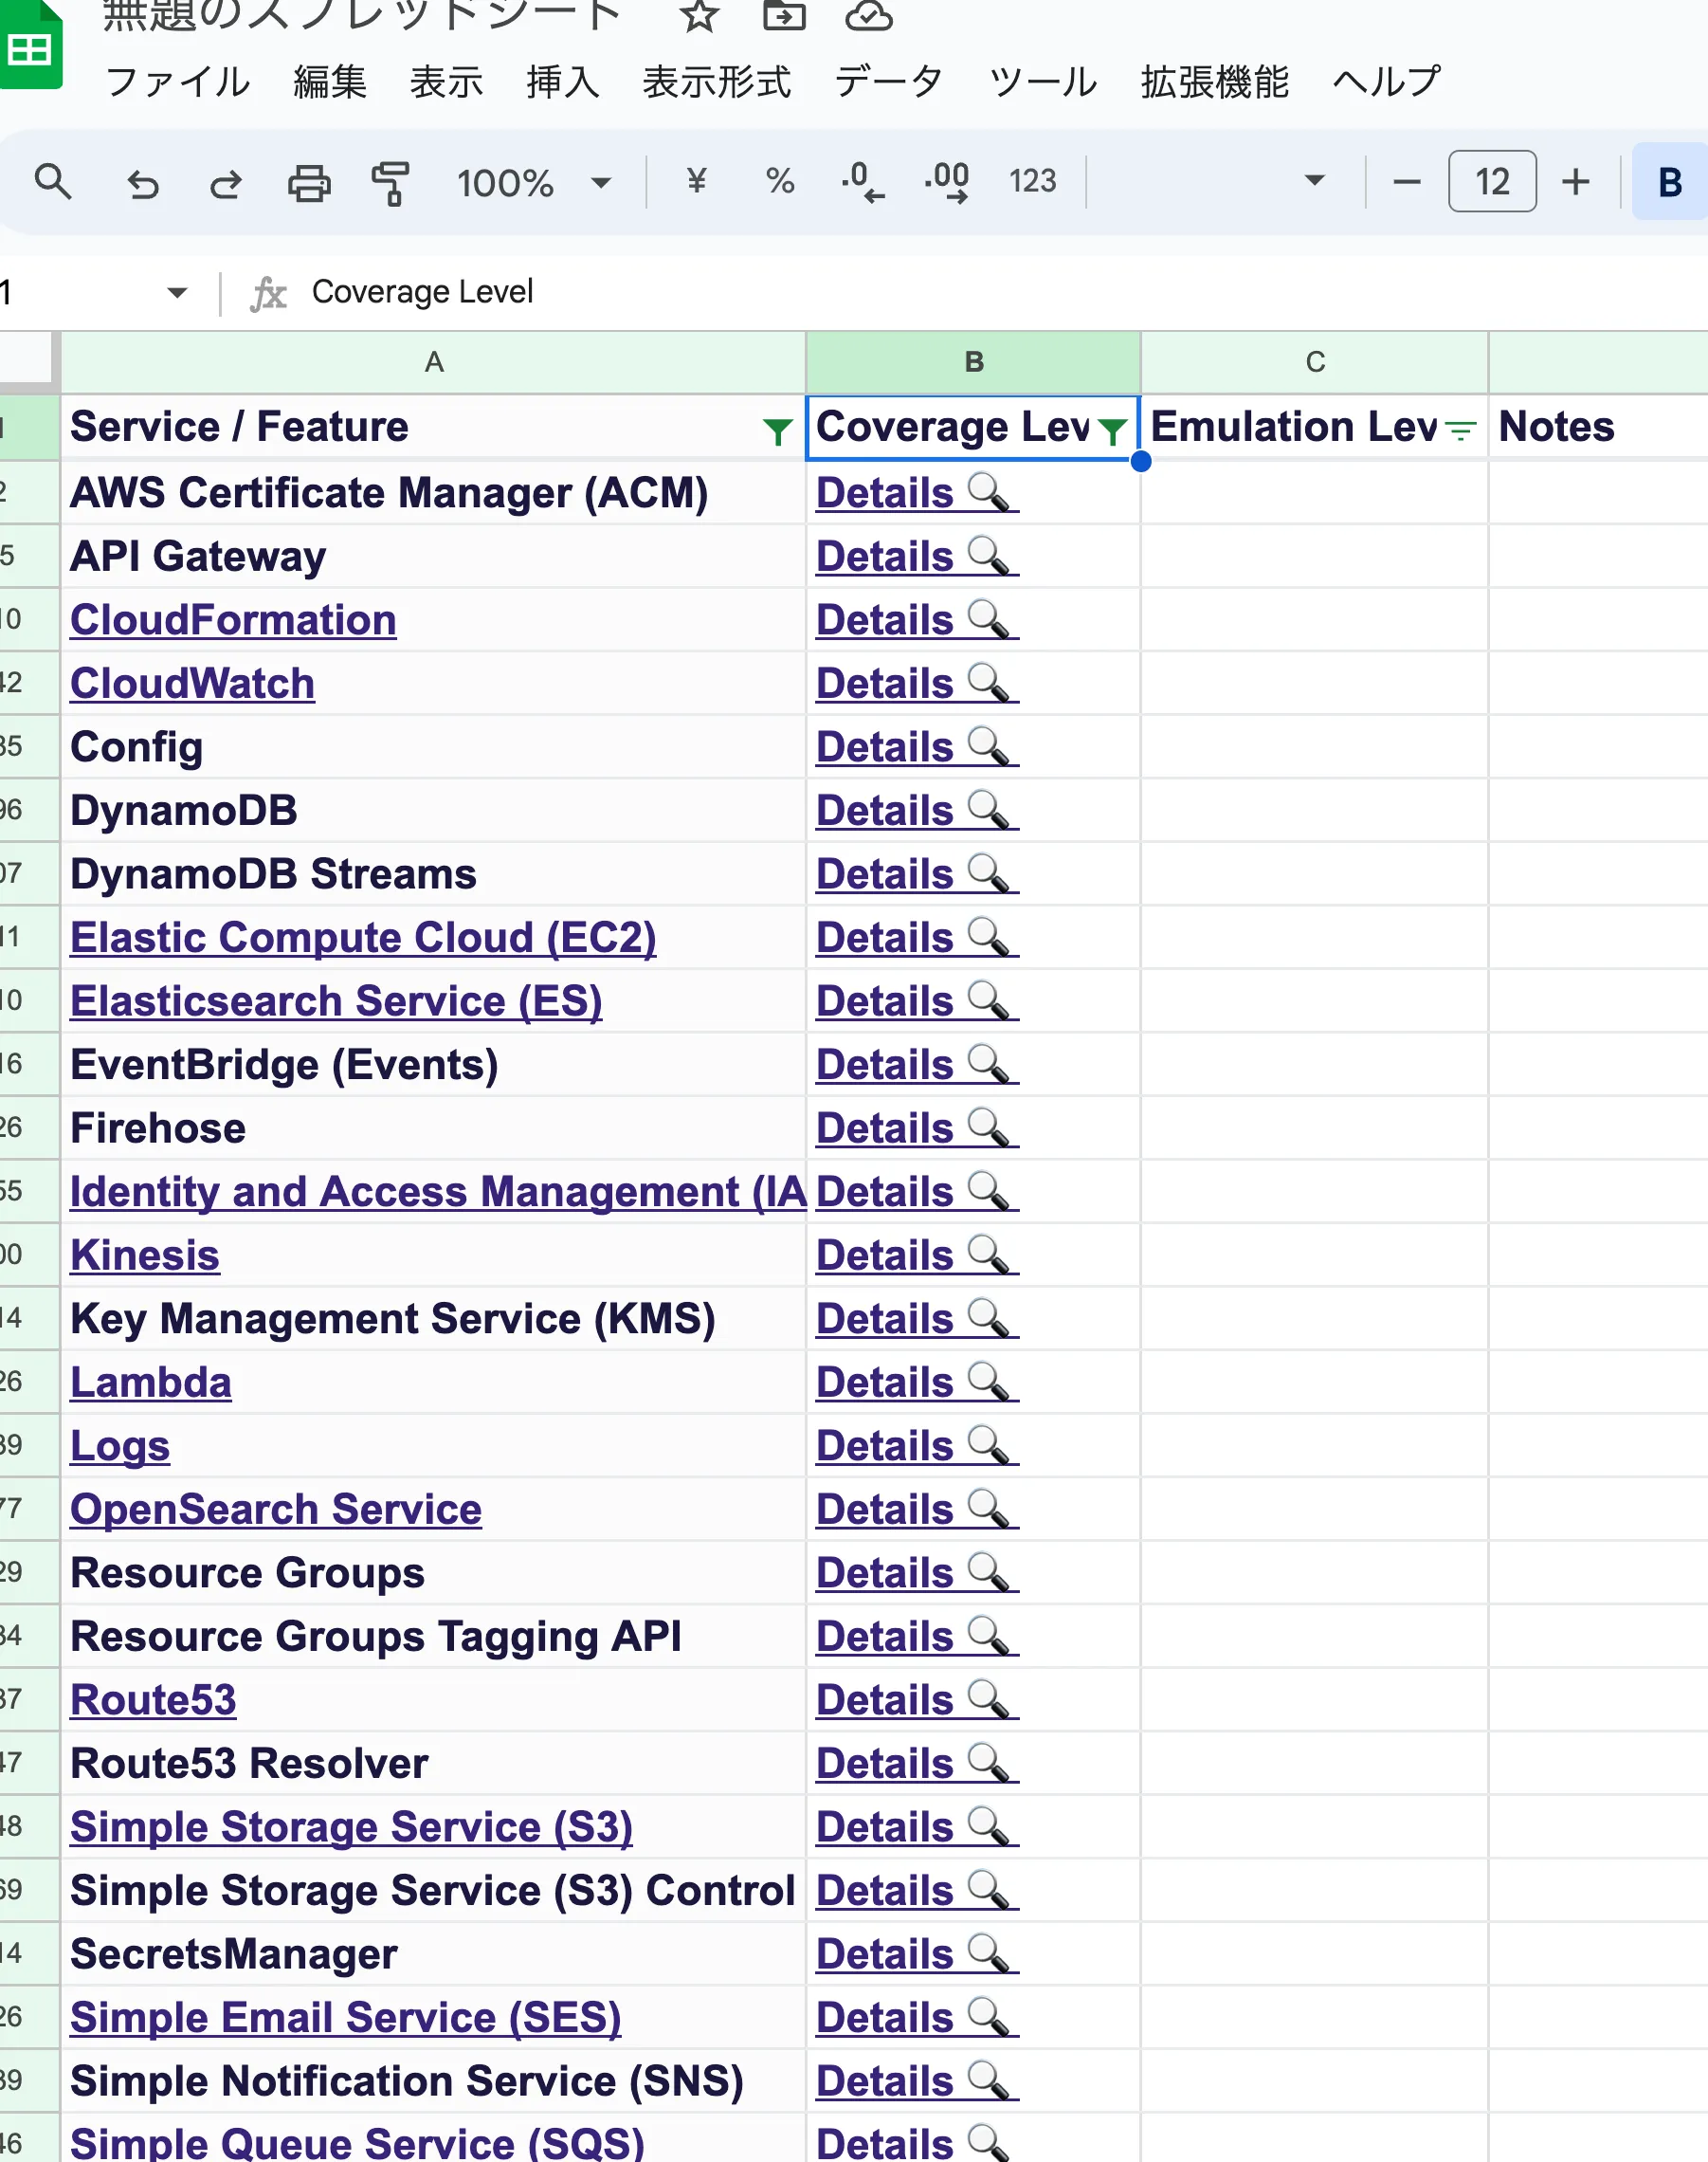Click the undo arrow icon

pos(142,183)
